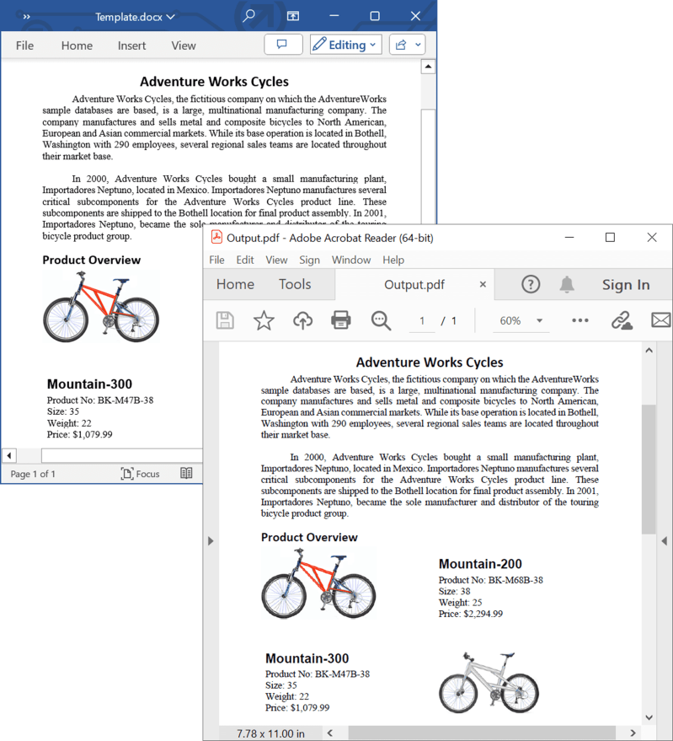Viewport: 673px width, 741px height.
Task: Go to the Acrobat Tools tab
Action: click(295, 284)
